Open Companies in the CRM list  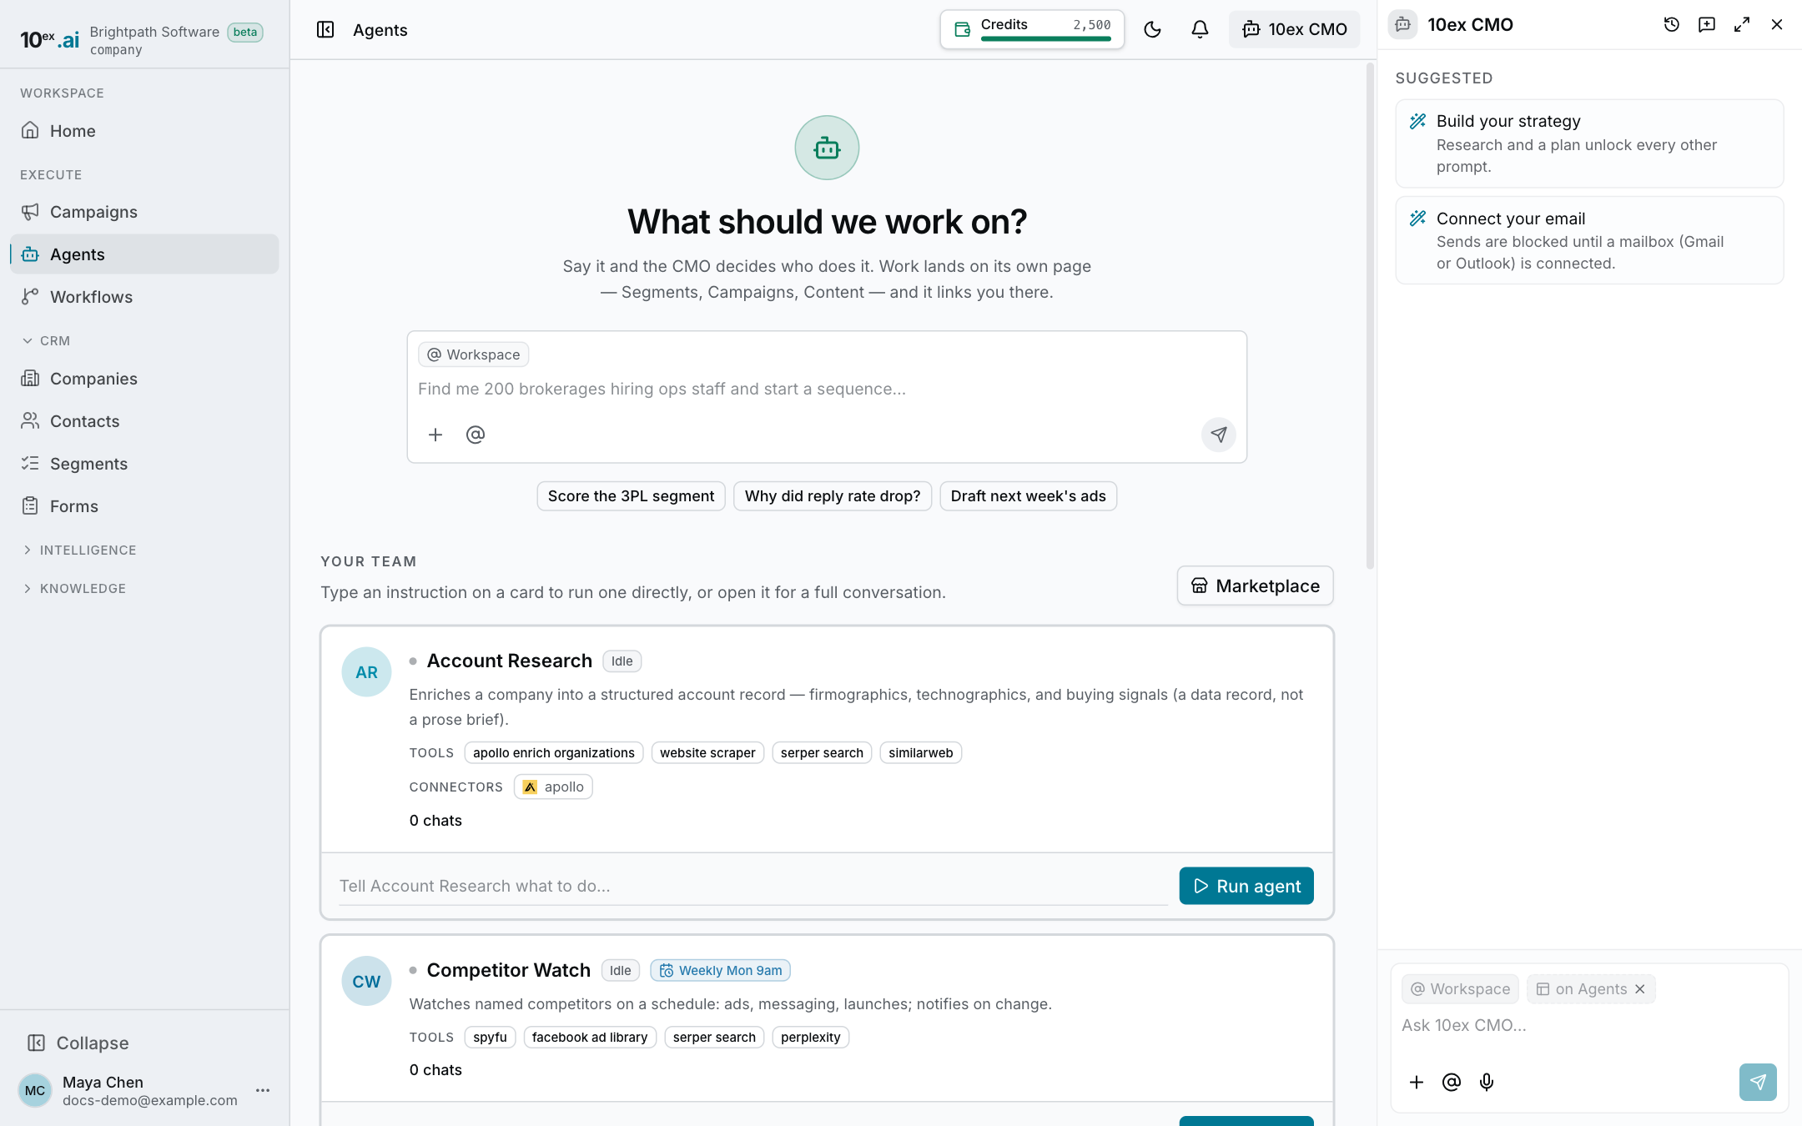(x=144, y=379)
